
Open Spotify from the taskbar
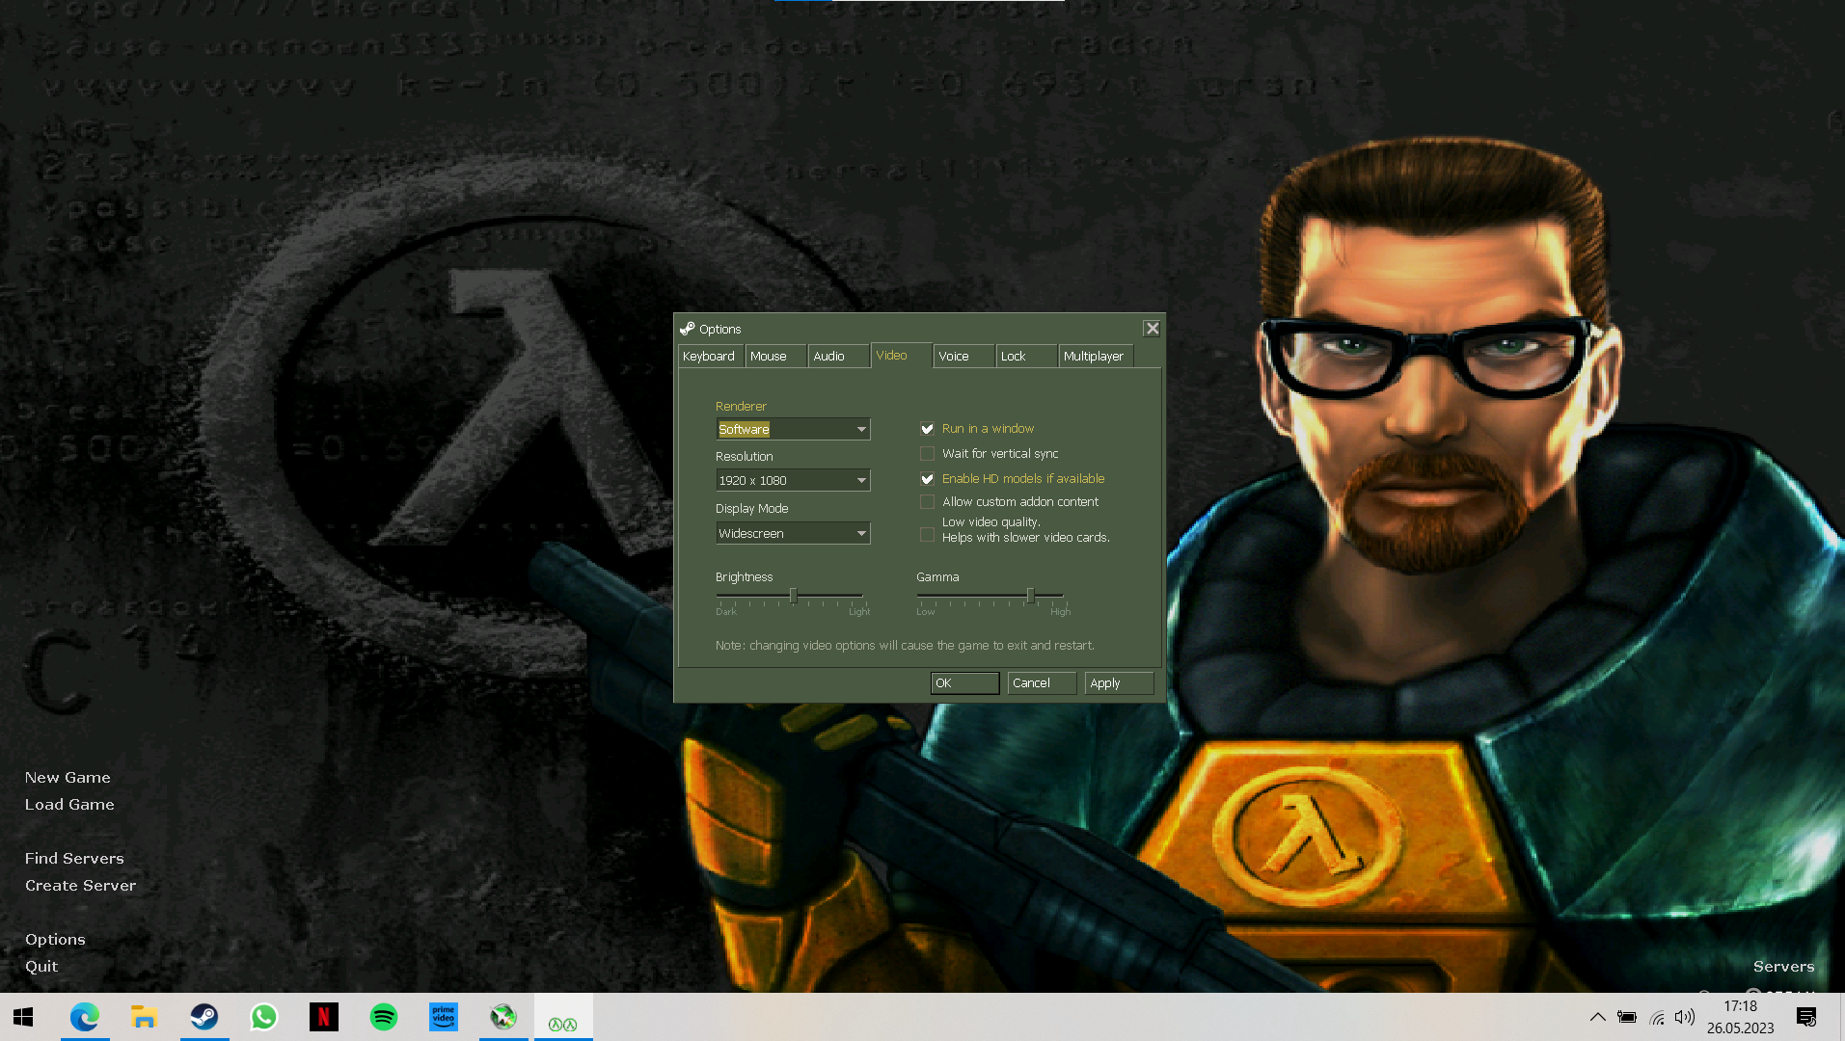pyautogui.click(x=384, y=1017)
